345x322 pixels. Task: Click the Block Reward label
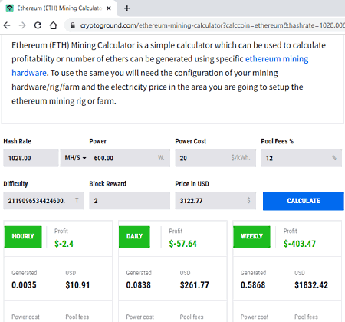point(107,184)
